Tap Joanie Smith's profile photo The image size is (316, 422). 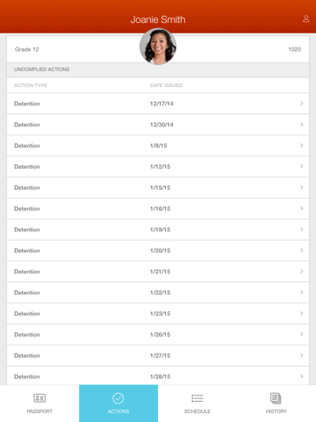coord(158,47)
